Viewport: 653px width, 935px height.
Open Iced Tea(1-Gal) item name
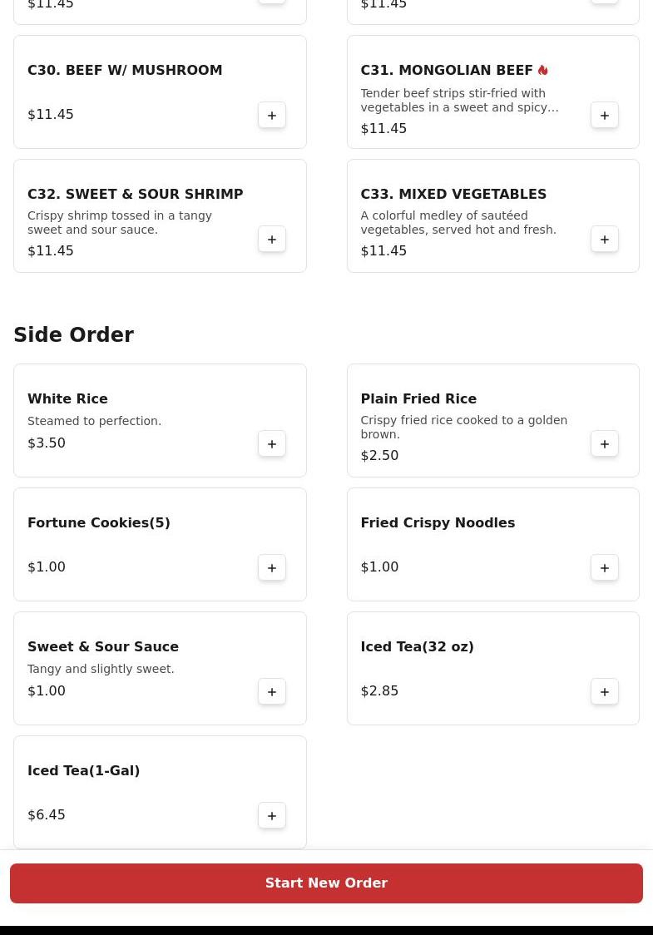coord(83,770)
